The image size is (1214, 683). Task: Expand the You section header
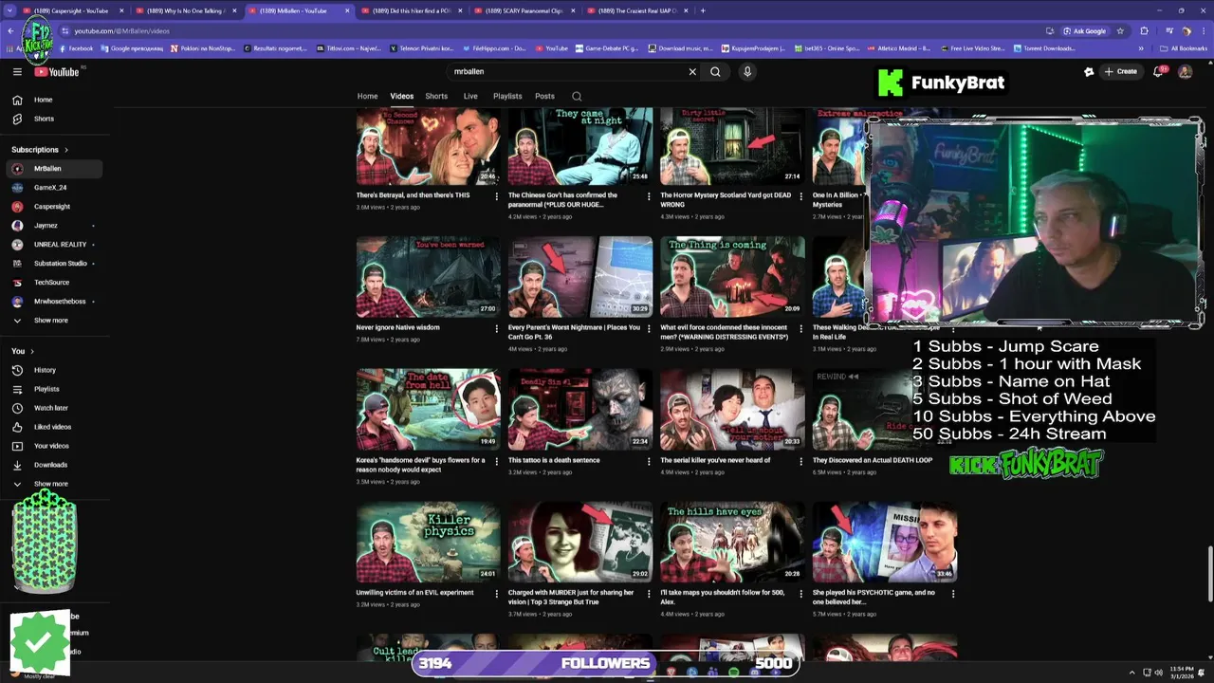coord(21,351)
